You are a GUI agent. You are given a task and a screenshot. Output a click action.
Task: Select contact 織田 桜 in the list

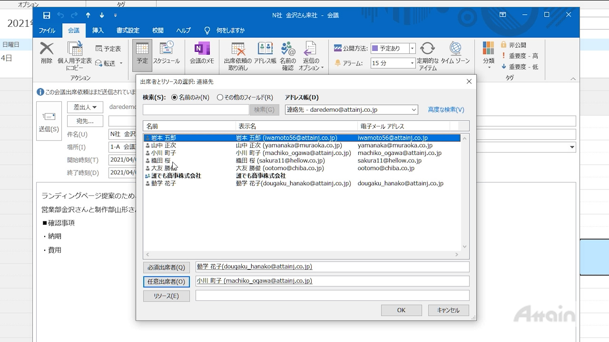[161, 161]
